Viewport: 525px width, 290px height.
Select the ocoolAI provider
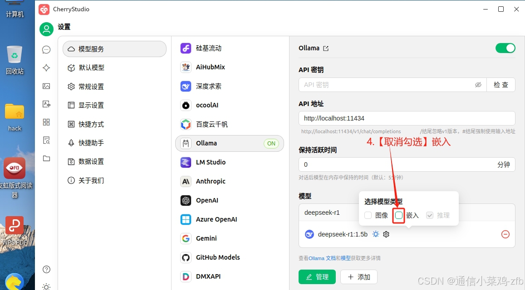230,106
